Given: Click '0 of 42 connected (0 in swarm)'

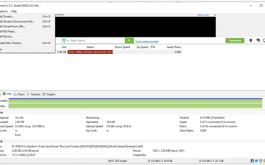Looking at the screenshot, I should (218, 126).
